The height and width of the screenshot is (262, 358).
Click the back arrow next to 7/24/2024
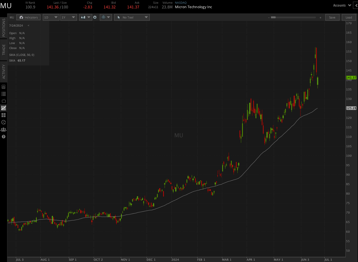28,26
